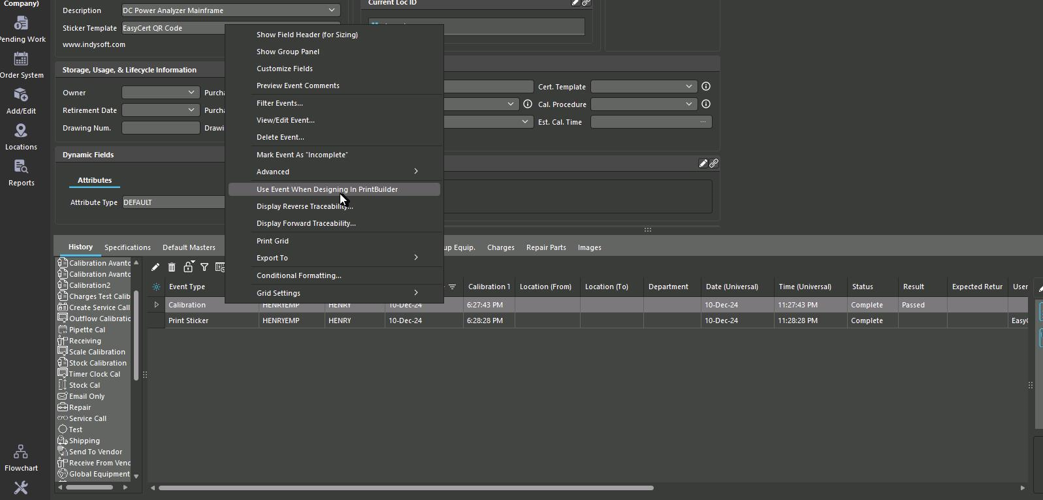Click the Event Type column header
1043x500 pixels.
tap(187, 287)
